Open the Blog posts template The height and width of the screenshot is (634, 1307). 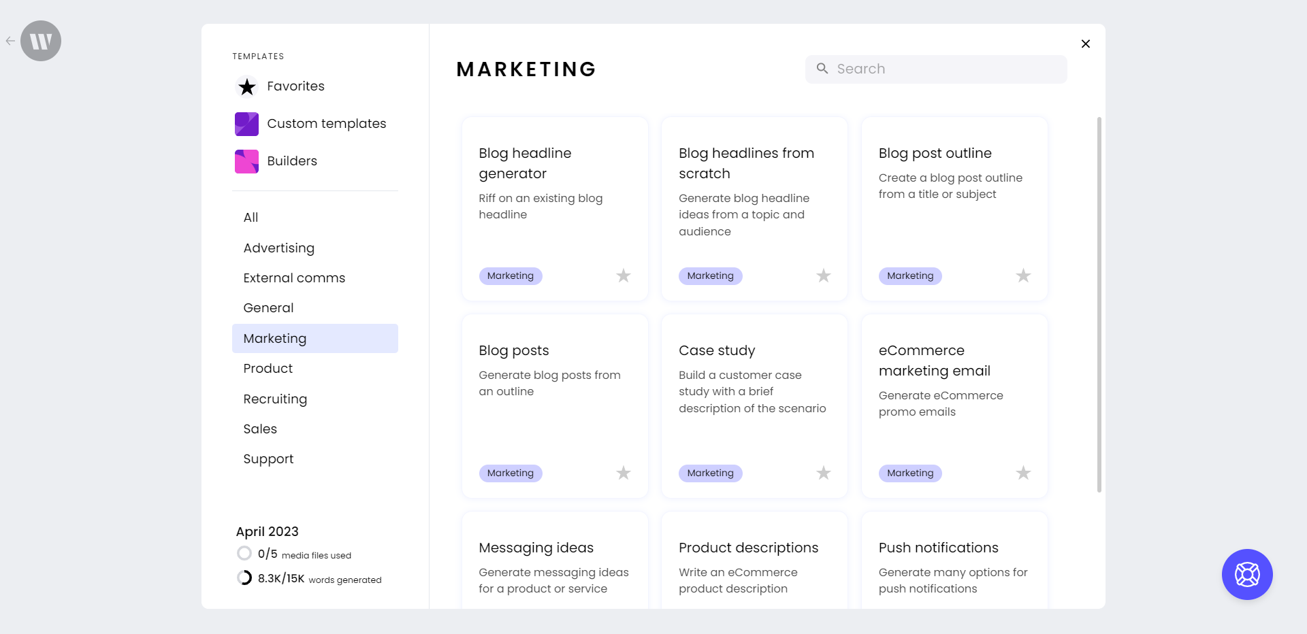click(x=555, y=406)
